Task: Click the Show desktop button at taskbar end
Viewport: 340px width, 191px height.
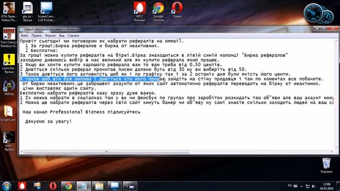Action: click(338, 186)
